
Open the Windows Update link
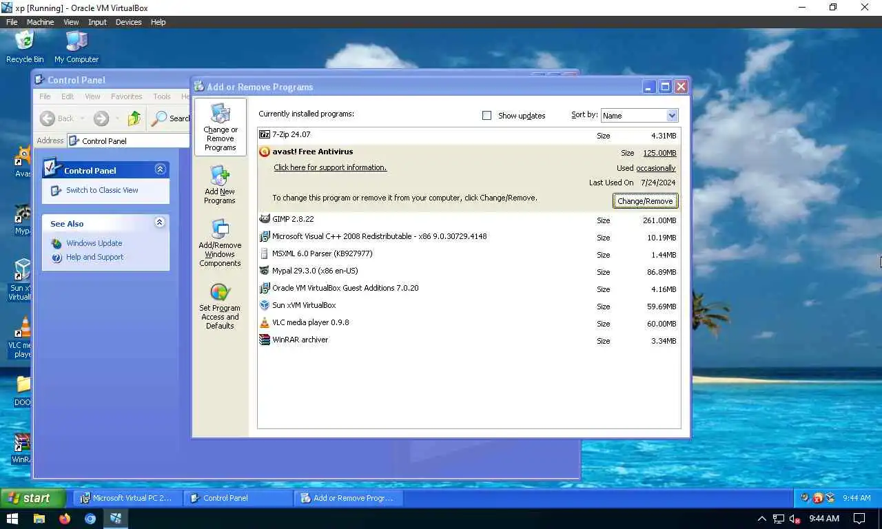point(94,243)
